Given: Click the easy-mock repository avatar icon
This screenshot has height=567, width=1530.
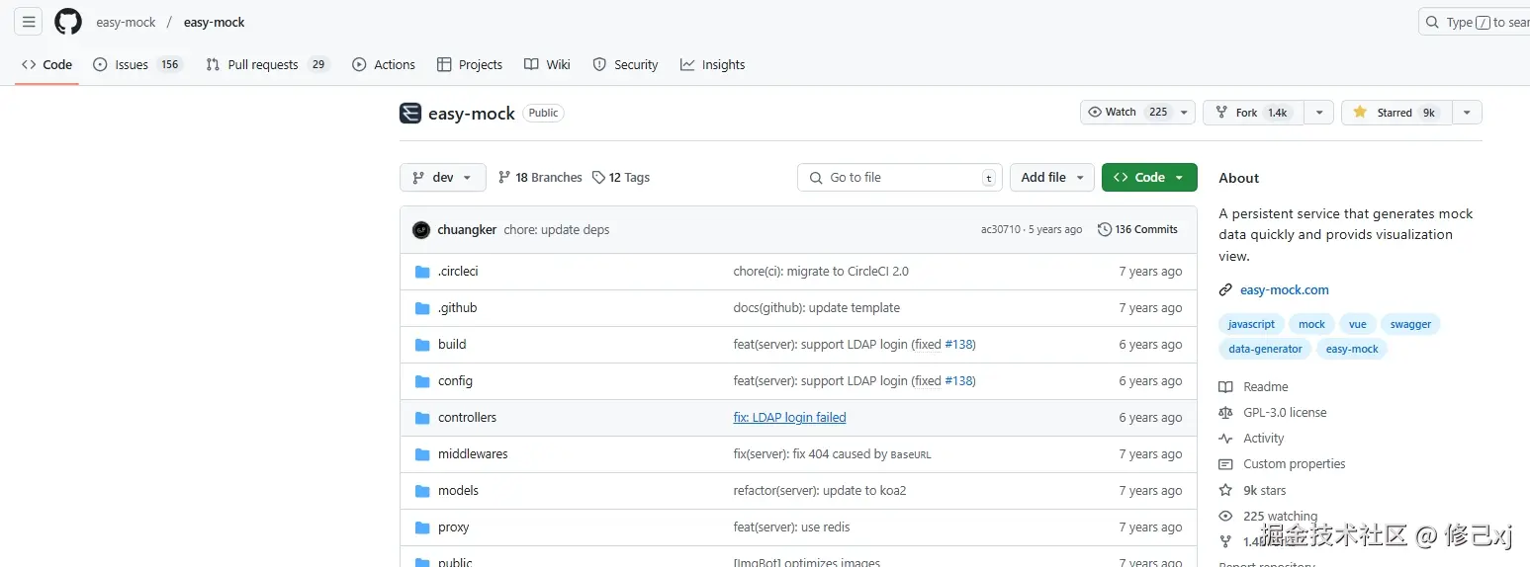Looking at the screenshot, I should (410, 113).
